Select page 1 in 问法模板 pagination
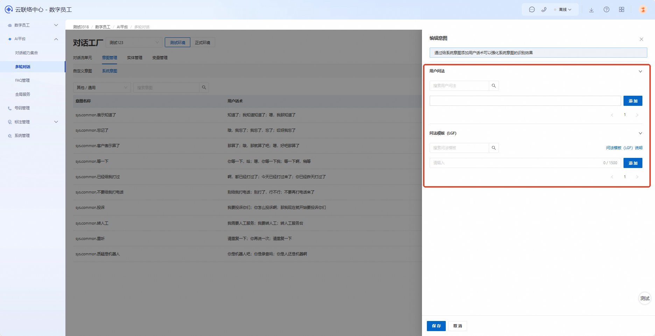The height and width of the screenshot is (336, 655). tap(625, 177)
